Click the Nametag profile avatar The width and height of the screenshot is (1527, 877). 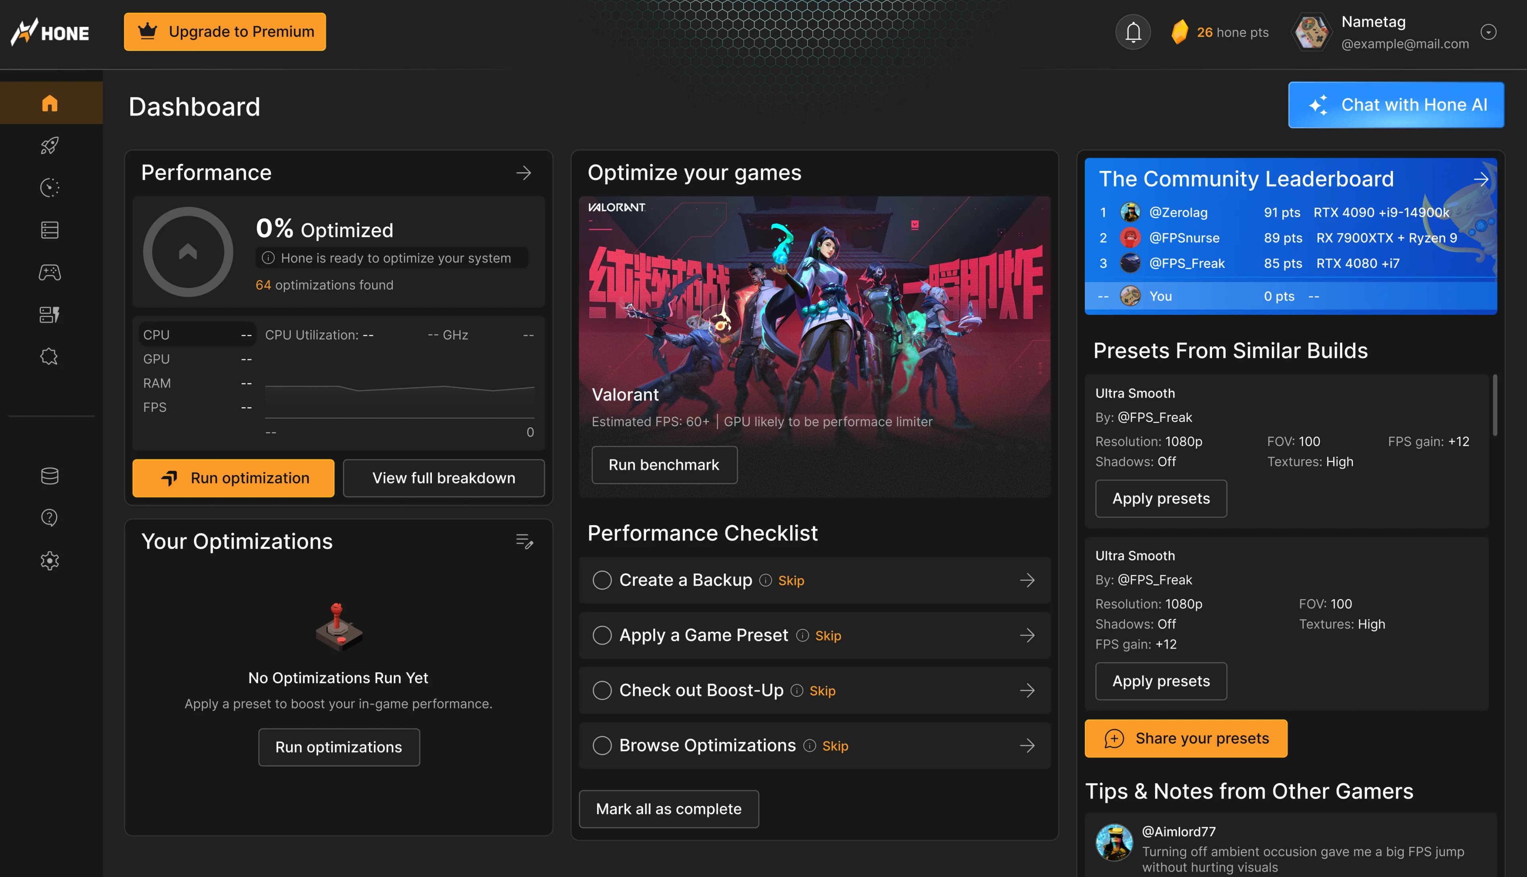coord(1311,32)
